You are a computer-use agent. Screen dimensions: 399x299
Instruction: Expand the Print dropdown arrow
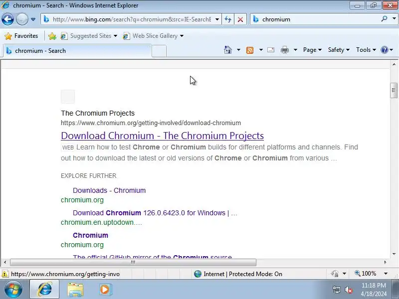295,50
